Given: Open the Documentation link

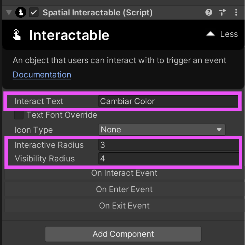Looking at the screenshot, I should (x=42, y=75).
